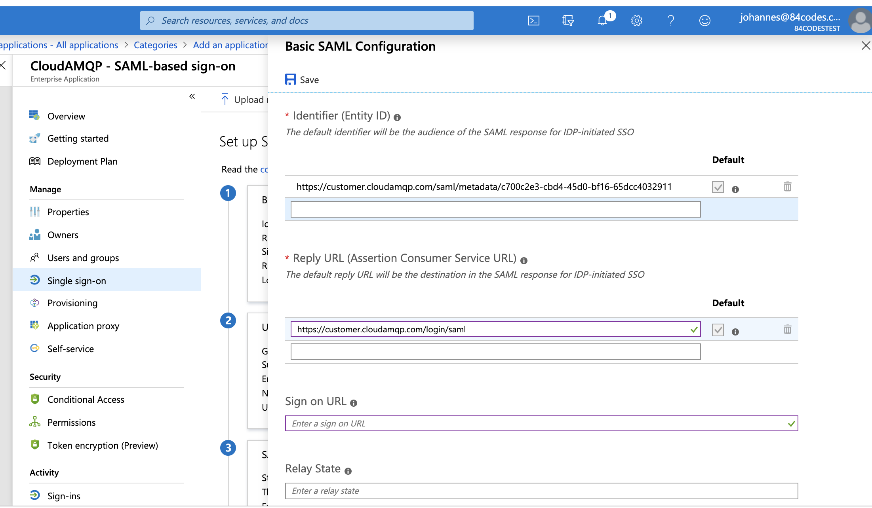Click info icon beside identifier default checkbox
Image resolution: width=872 pixels, height=508 pixels.
click(735, 190)
